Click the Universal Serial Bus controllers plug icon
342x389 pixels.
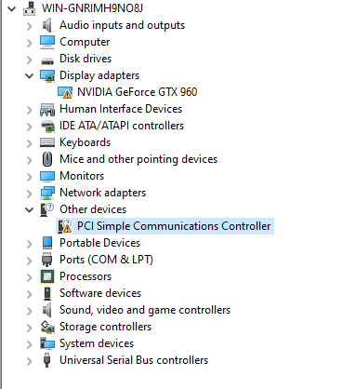[46, 360]
